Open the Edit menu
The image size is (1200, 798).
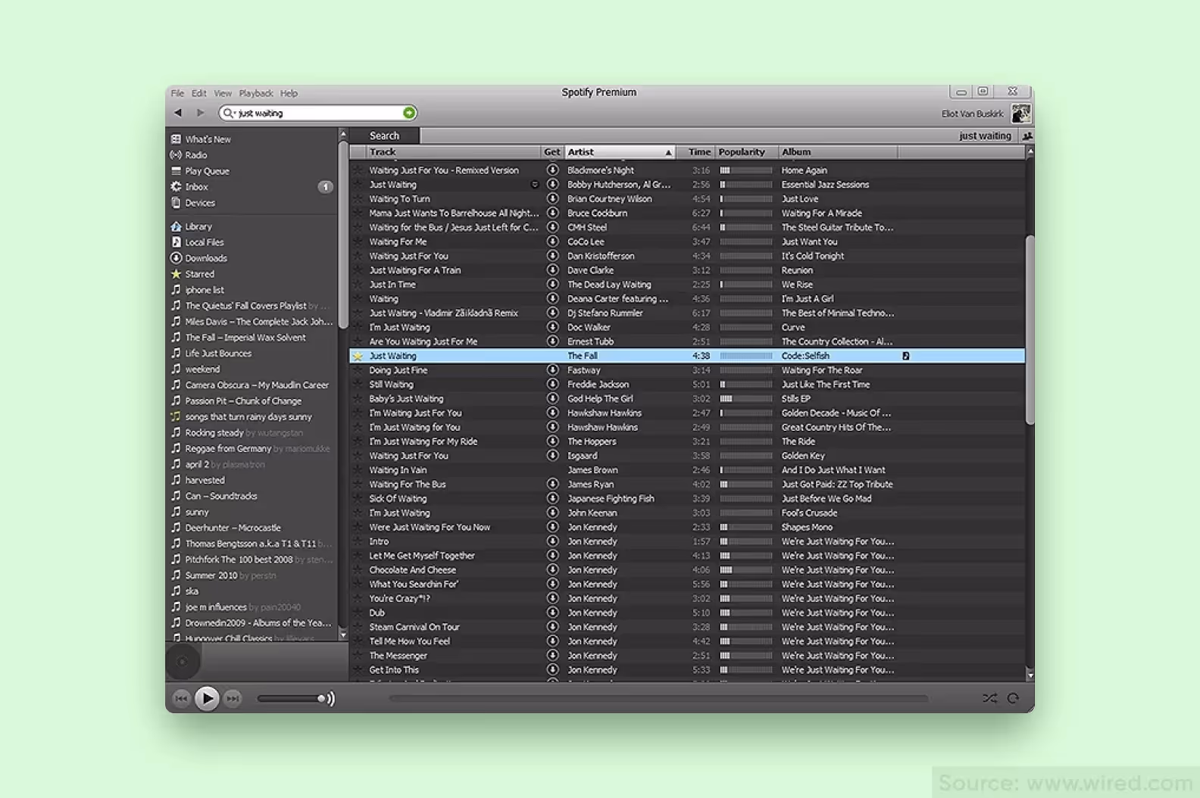coord(199,93)
